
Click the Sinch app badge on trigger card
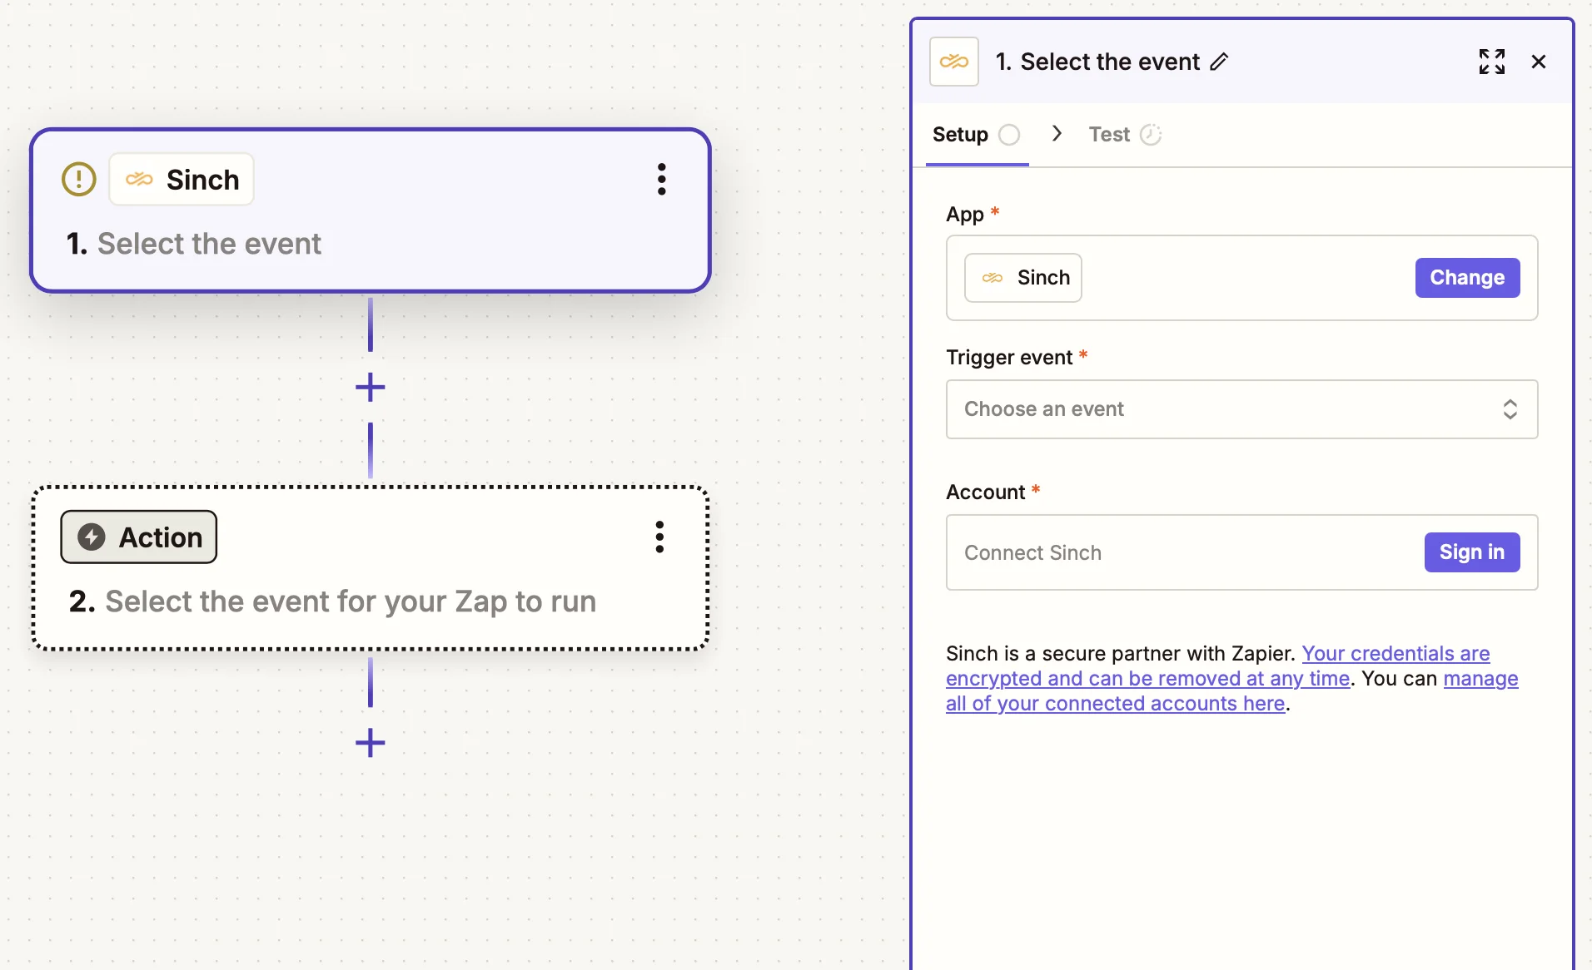point(182,179)
